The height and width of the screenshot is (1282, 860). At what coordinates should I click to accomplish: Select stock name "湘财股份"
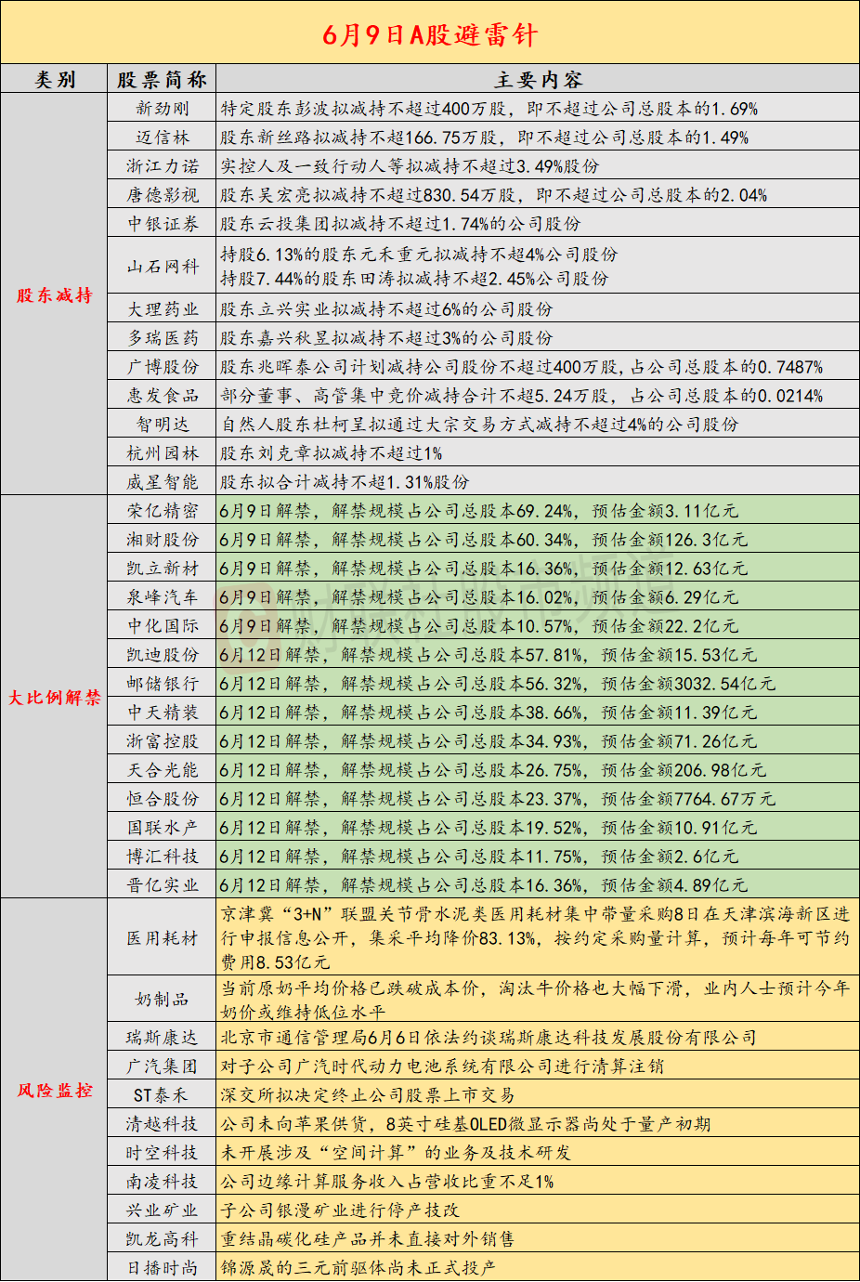click(163, 540)
